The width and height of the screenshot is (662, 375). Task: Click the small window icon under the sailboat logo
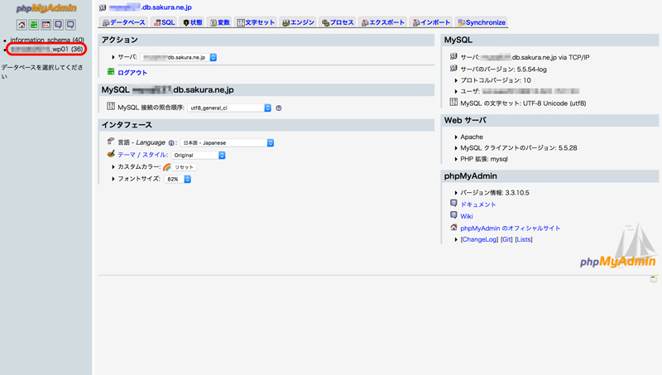tap(654, 279)
